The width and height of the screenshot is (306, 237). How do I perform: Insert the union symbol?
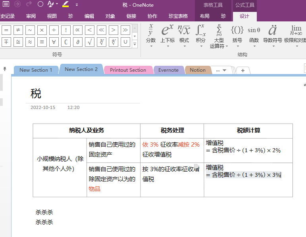125,42
